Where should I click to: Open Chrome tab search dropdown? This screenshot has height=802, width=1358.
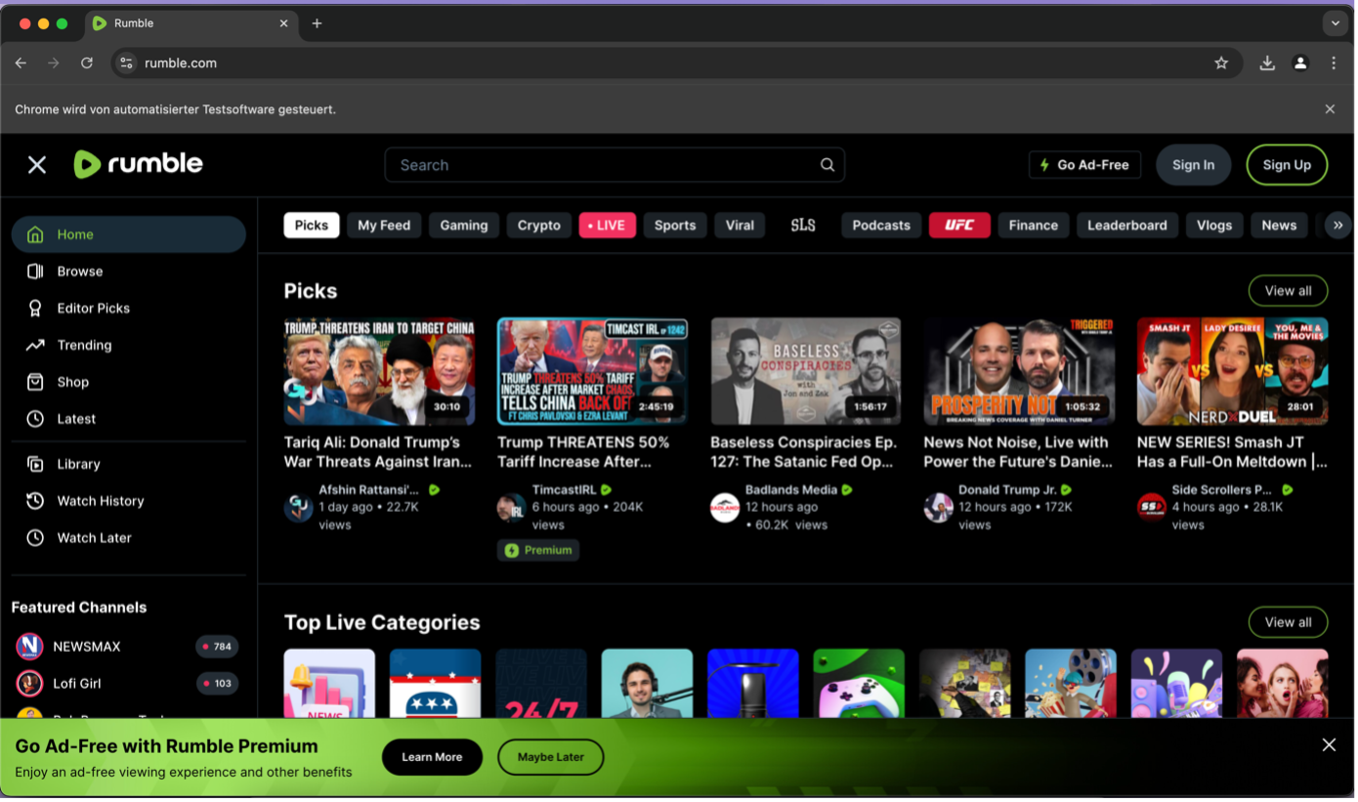click(x=1336, y=23)
